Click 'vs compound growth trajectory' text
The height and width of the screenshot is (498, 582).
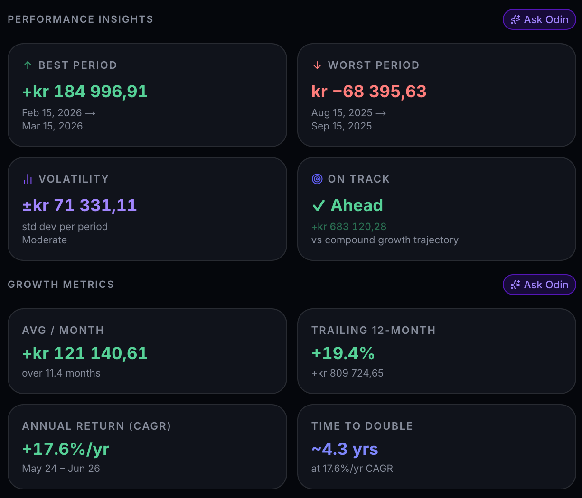click(x=385, y=240)
